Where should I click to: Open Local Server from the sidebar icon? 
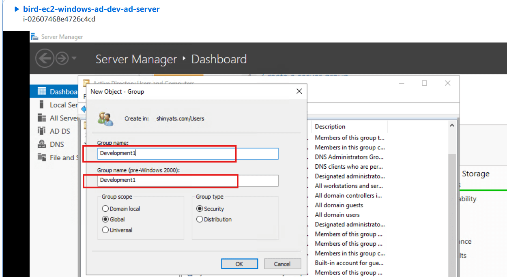pyautogui.click(x=41, y=105)
